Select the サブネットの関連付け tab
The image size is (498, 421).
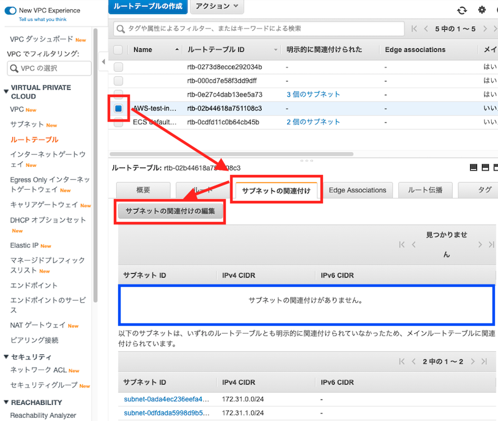click(276, 190)
